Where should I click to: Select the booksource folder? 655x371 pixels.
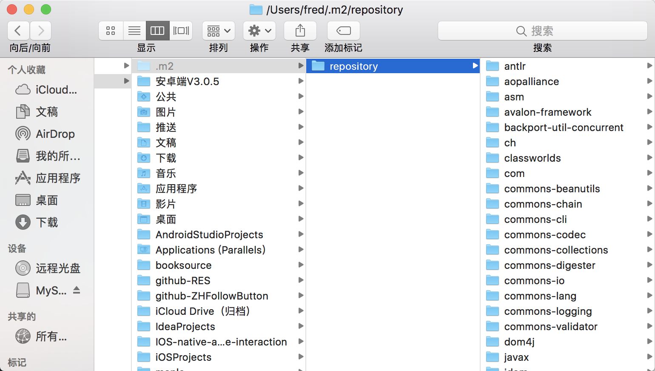coord(219,265)
